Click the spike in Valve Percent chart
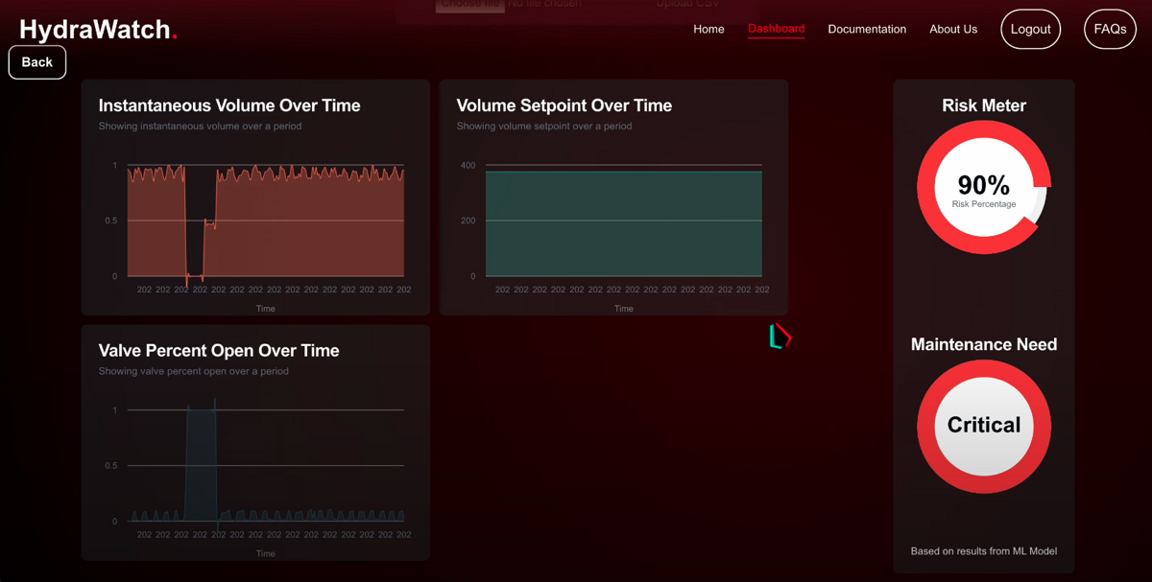 [201, 460]
